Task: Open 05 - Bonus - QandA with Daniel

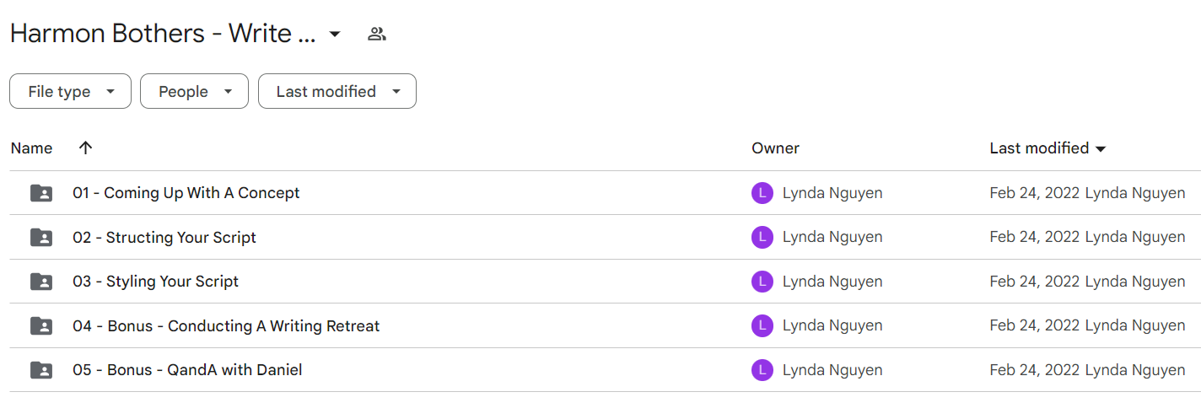Action: (187, 370)
